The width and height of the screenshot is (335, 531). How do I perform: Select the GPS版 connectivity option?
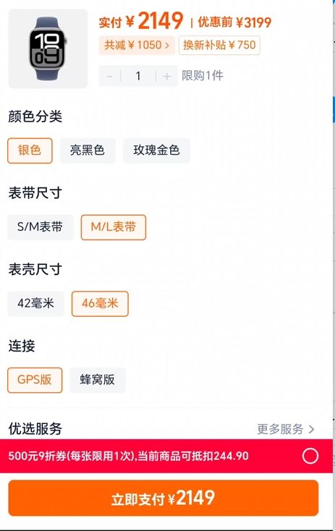(x=35, y=380)
